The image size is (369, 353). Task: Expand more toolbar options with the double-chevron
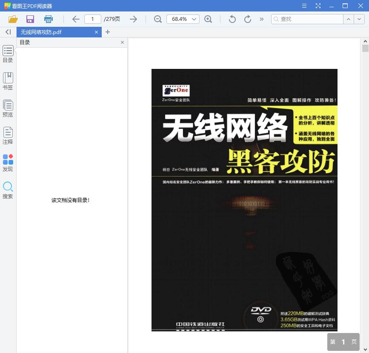261,19
